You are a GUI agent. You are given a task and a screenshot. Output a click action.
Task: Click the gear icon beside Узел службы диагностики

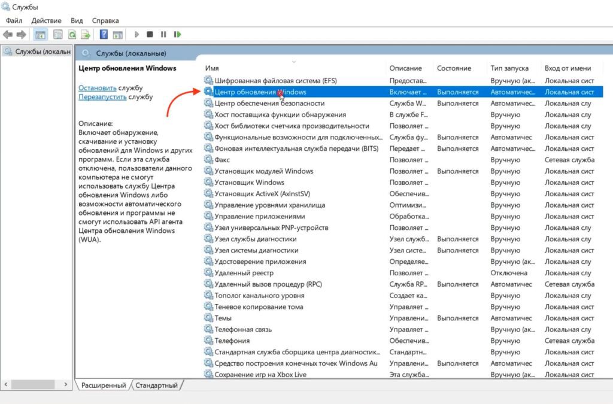(x=208, y=239)
